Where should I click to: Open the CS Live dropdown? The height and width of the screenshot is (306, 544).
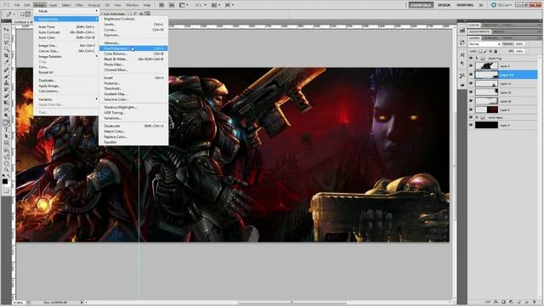coord(501,5)
